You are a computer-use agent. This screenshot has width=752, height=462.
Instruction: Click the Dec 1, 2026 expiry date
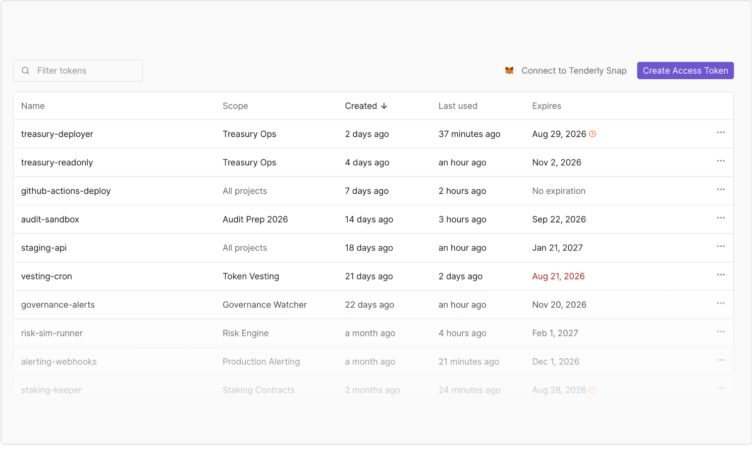(556, 362)
